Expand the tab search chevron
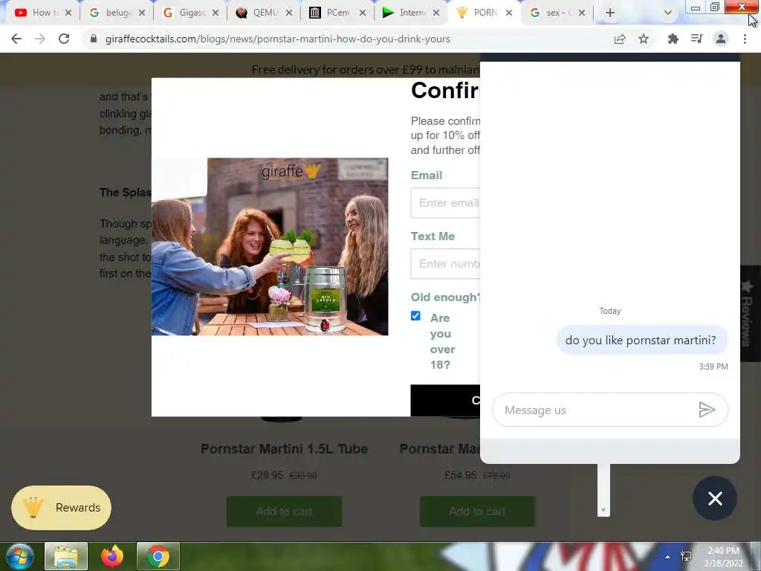 668,13
